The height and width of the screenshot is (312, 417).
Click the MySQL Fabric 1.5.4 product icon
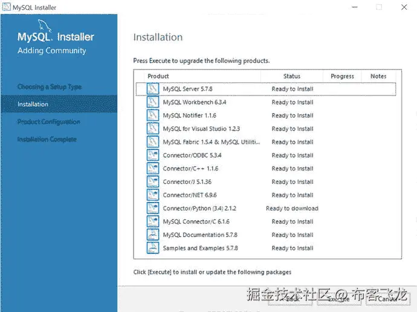tap(153, 141)
